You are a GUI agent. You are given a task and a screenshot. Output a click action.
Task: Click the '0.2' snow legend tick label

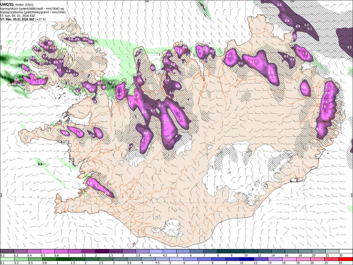point(2,255)
